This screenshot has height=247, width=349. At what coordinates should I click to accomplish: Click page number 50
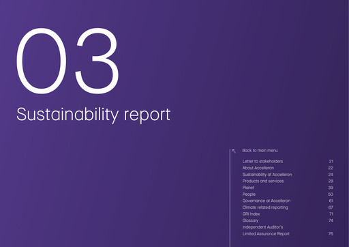pos(331,194)
